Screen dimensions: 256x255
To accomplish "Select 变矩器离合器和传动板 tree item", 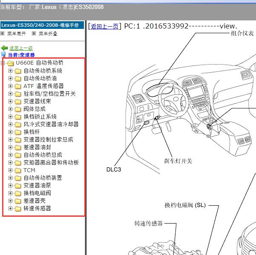I will (51, 163).
